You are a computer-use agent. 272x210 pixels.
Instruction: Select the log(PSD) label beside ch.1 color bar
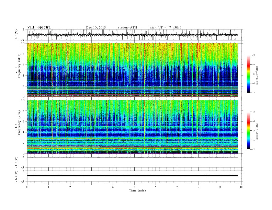pos(257,75)
